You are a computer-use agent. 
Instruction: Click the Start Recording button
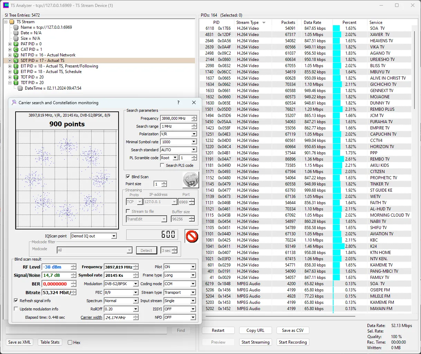(293, 342)
